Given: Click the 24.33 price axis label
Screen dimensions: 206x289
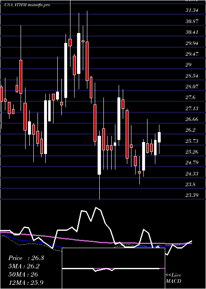Looking at the screenshot, I should pos(192,174).
